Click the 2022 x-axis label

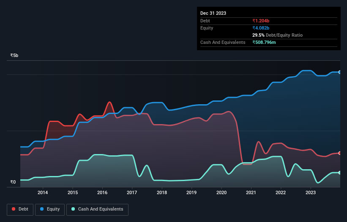(281, 192)
